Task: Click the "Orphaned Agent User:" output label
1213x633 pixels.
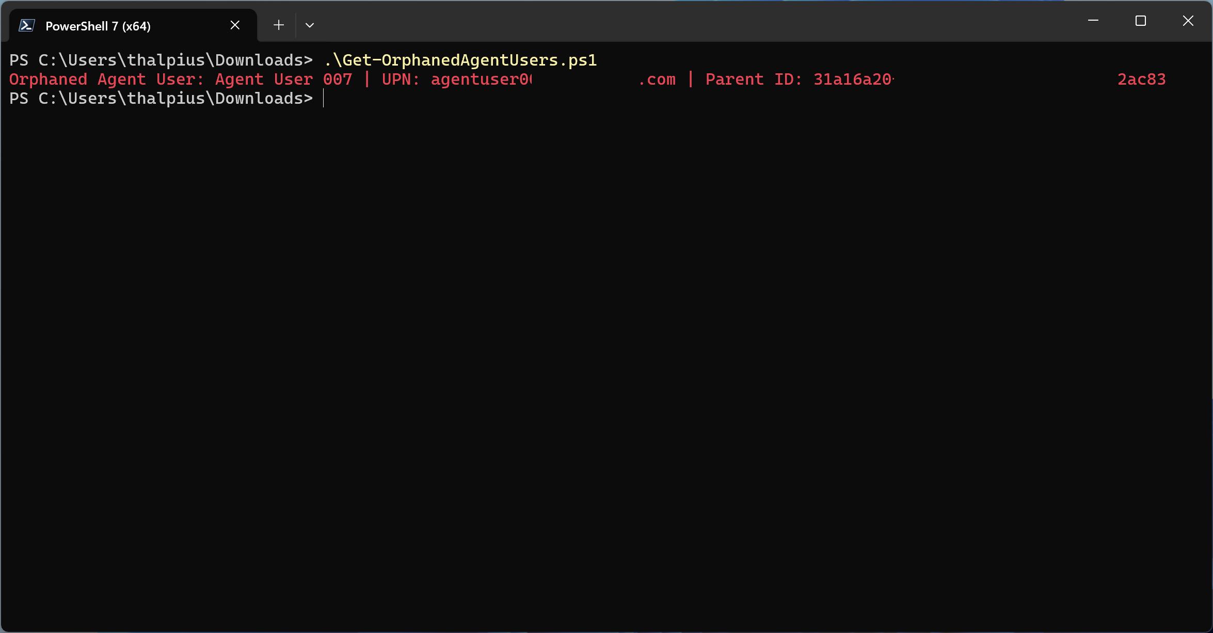Action: (107, 79)
